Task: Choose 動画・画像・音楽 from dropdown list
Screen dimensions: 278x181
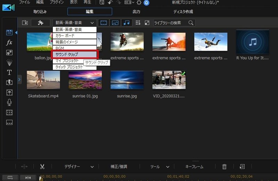Action: tap(74, 30)
